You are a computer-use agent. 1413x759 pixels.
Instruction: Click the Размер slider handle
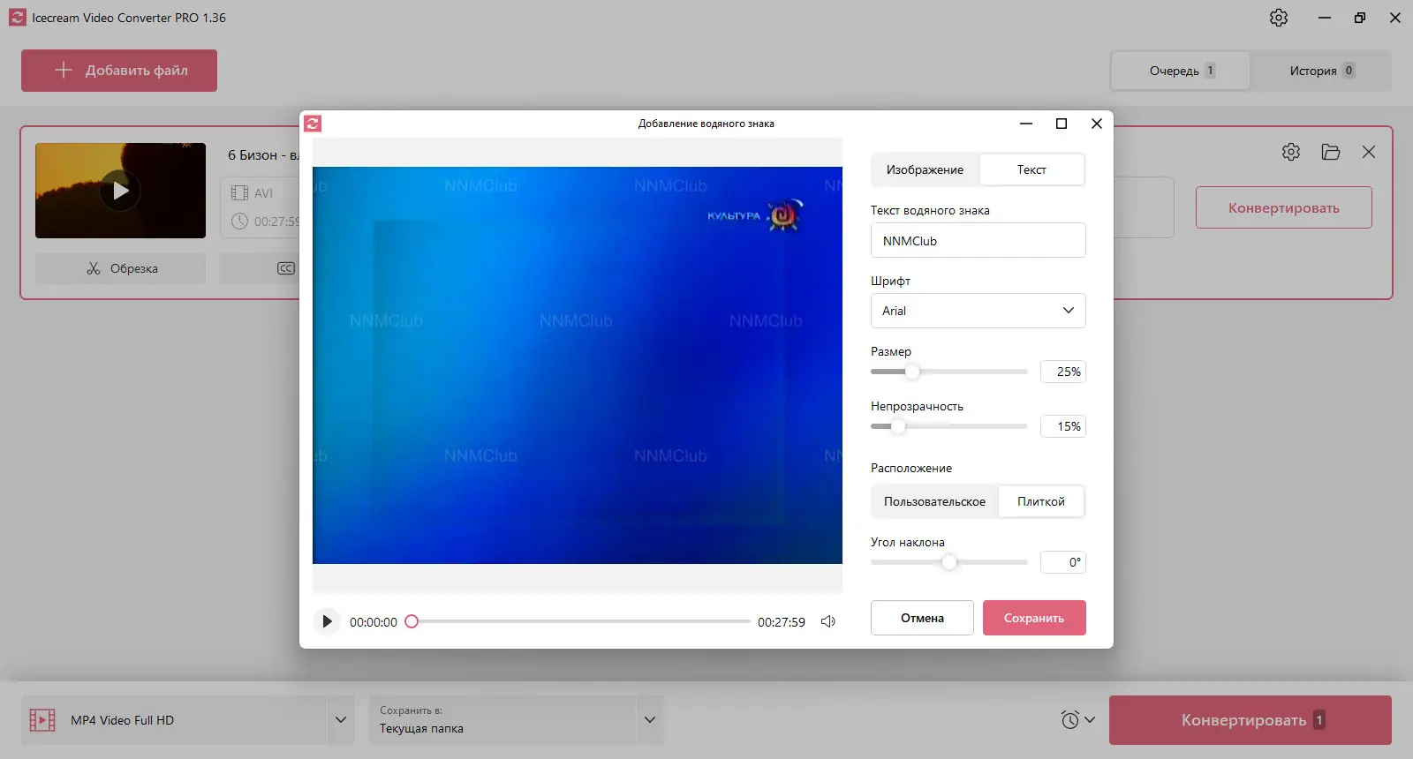[912, 372]
